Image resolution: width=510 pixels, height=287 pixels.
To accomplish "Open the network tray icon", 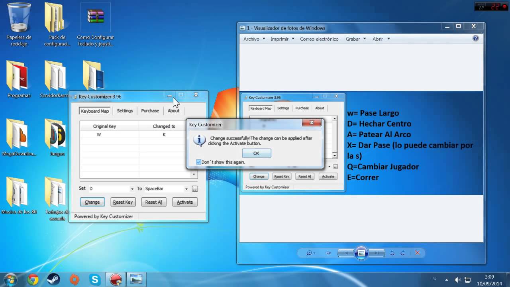I will point(468,280).
